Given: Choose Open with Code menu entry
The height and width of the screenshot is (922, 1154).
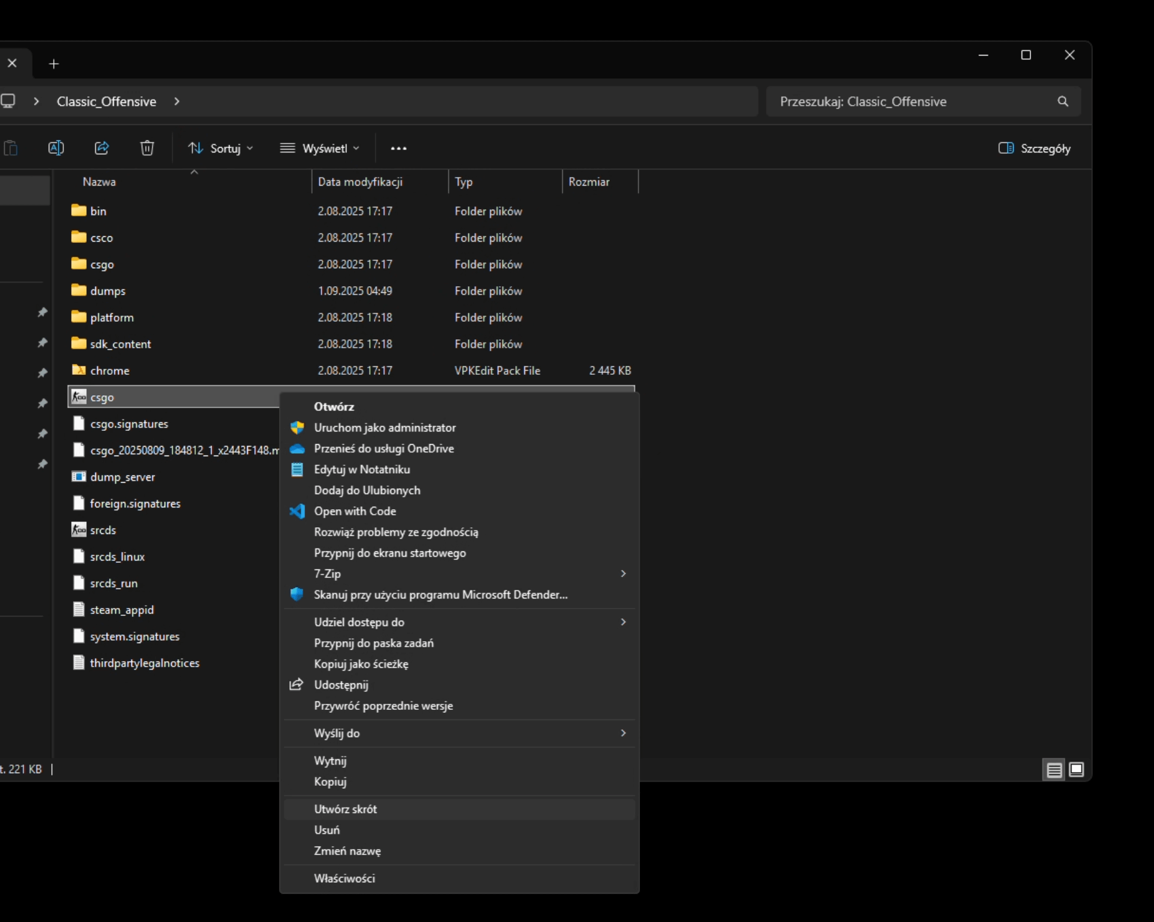Looking at the screenshot, I should (x=355, y=511).
